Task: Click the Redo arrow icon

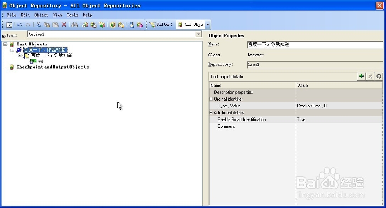Action: coord(28,25)
